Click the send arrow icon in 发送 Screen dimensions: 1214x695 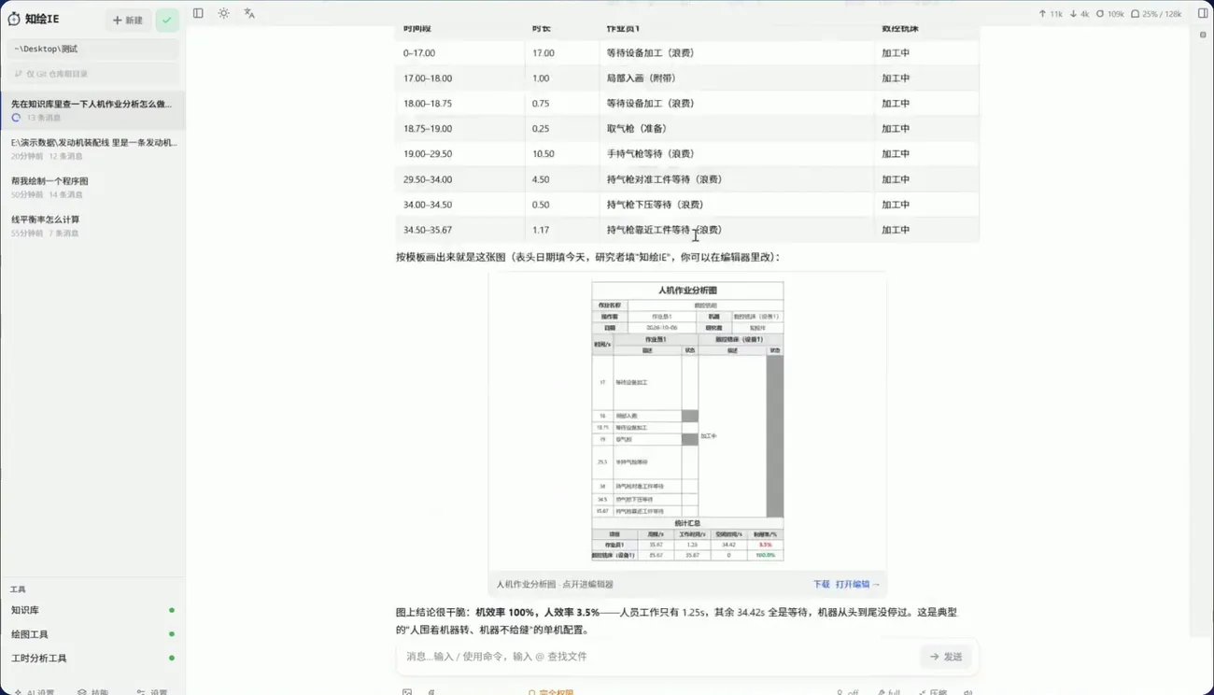[x=934, y=657]
